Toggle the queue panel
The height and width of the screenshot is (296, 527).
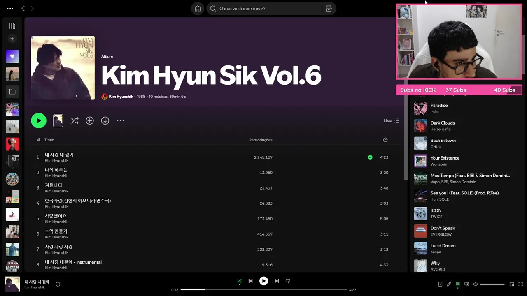[458, 284]
